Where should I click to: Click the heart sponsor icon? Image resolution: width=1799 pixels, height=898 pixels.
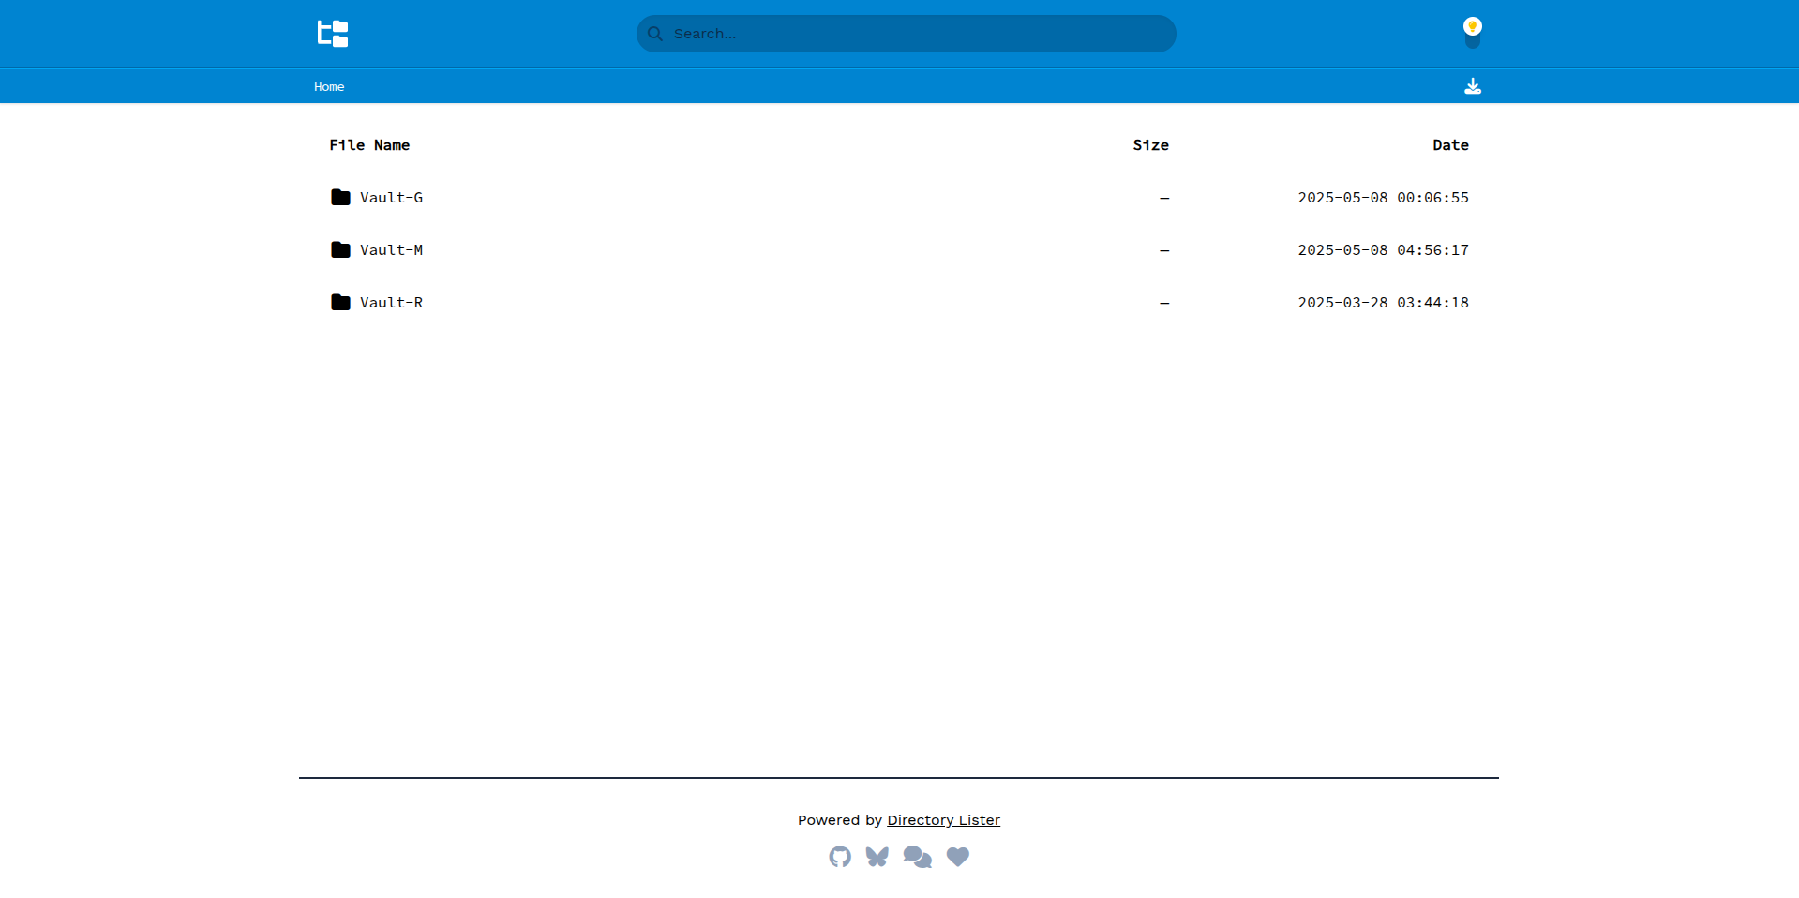tap(957, 857)
